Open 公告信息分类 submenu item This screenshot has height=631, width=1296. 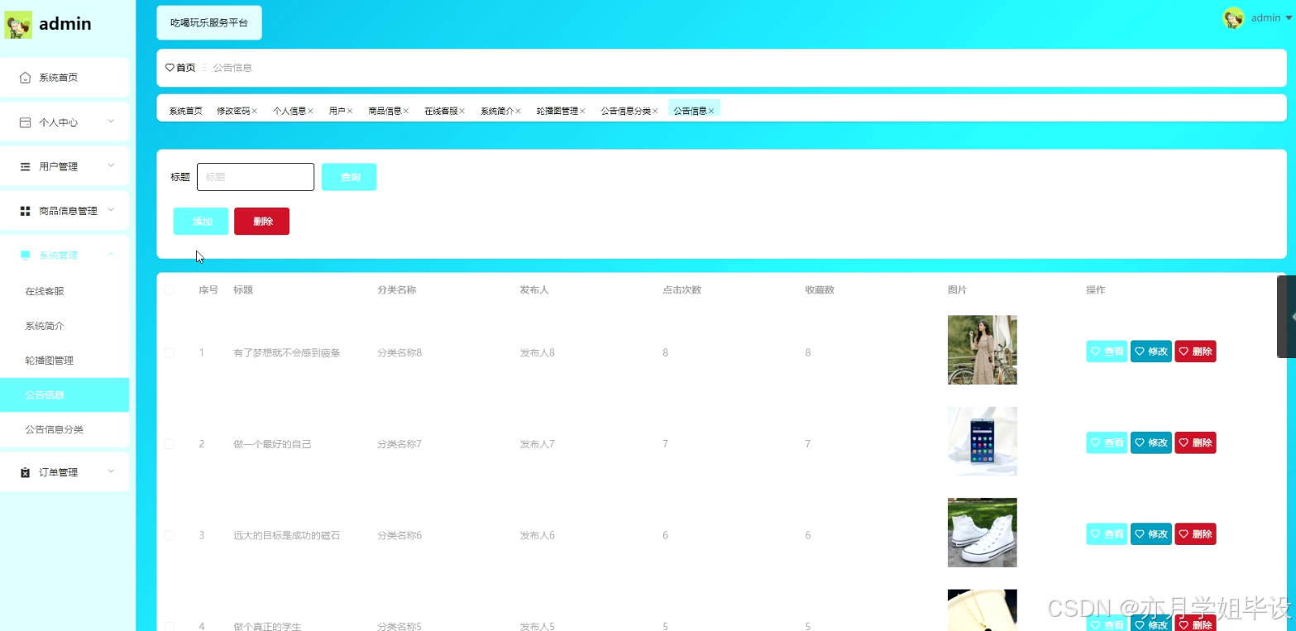point(65,429)
